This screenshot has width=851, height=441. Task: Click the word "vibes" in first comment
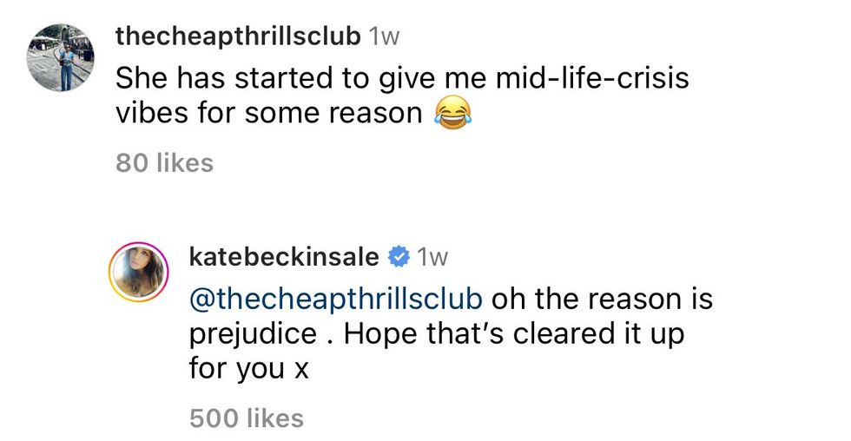point(150,114)
